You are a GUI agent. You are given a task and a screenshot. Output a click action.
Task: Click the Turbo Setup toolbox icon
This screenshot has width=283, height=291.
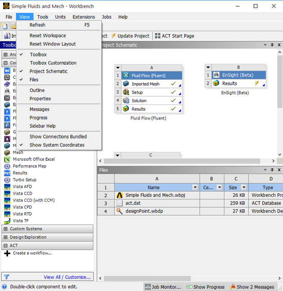pyautogui.click(x=7, y=180)
